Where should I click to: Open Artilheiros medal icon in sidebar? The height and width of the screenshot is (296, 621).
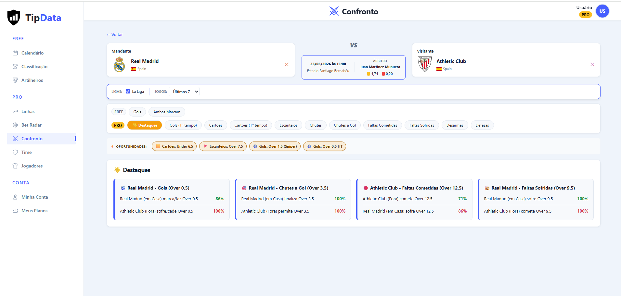coord(15,80)
